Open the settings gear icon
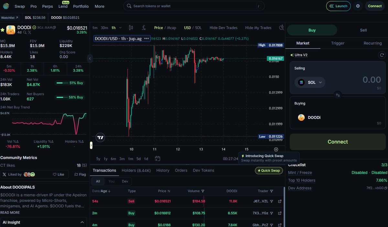This screenshot has height=227, width=388. [358, 6]
